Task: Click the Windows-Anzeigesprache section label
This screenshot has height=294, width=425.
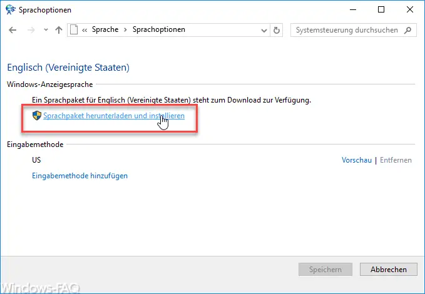Action: tap(50, 84)
